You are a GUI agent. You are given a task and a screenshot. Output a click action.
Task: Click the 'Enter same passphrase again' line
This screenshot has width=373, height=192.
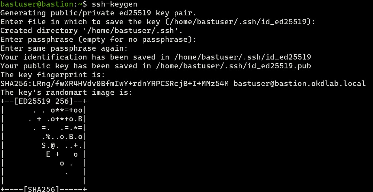[64, 48]
